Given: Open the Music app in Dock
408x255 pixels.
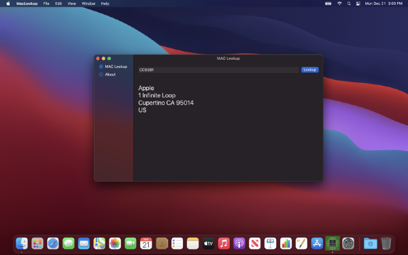Looking at the screenshot, I should click(x=224, y=243).
